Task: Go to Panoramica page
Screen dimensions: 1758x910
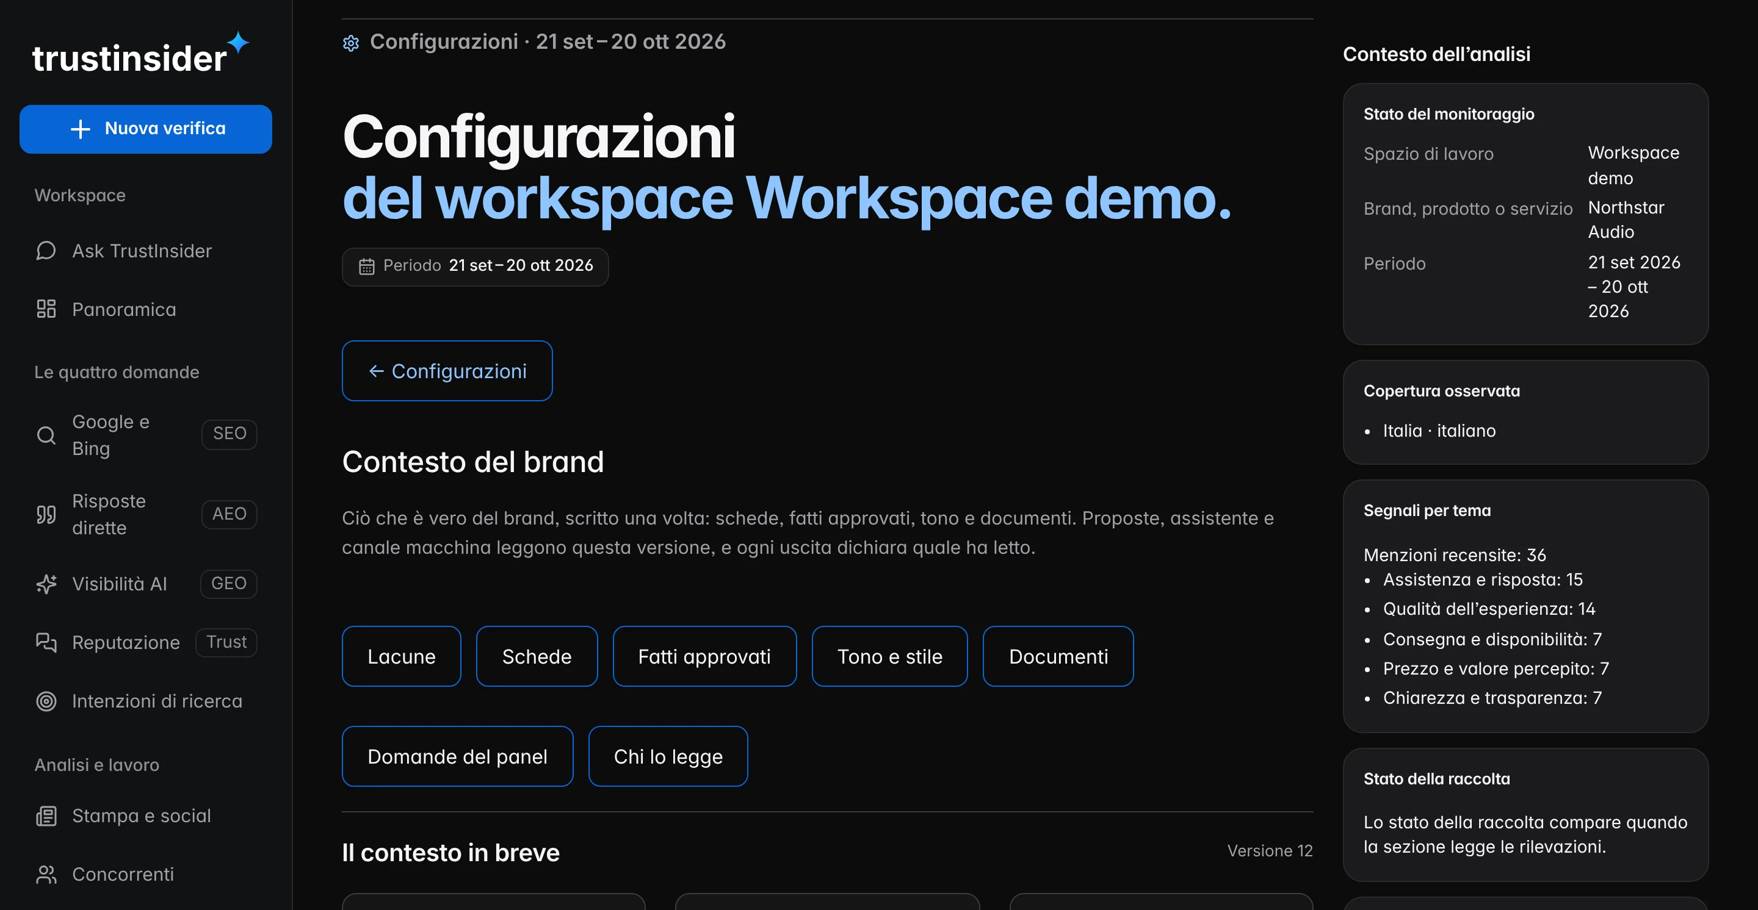Action: (145, 309)
